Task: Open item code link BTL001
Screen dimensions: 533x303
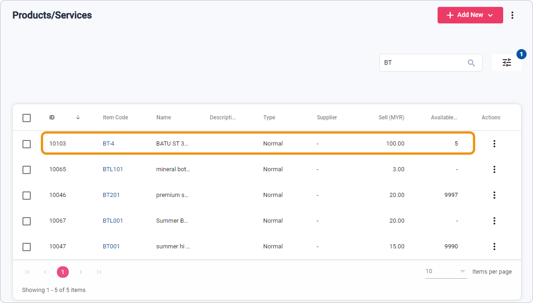Action: pos(113,221)
